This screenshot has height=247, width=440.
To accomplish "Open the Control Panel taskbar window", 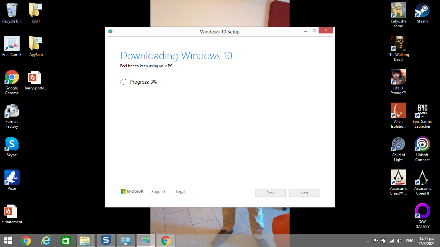I will [x=126, y=241].
